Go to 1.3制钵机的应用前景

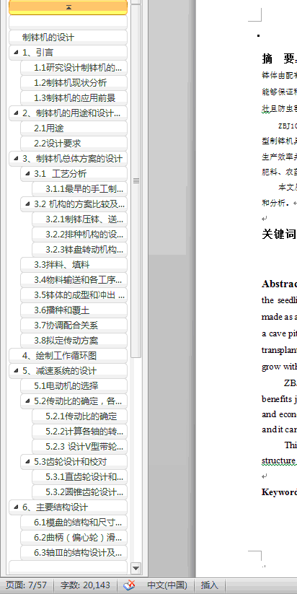[74, 97]
